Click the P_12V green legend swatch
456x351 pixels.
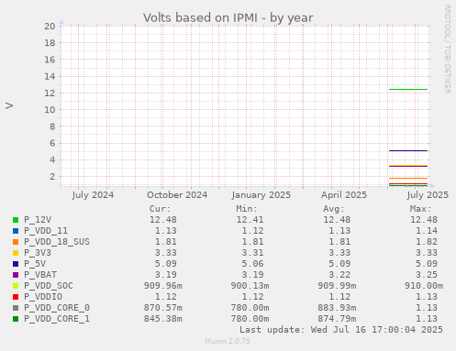coord(16,220)
